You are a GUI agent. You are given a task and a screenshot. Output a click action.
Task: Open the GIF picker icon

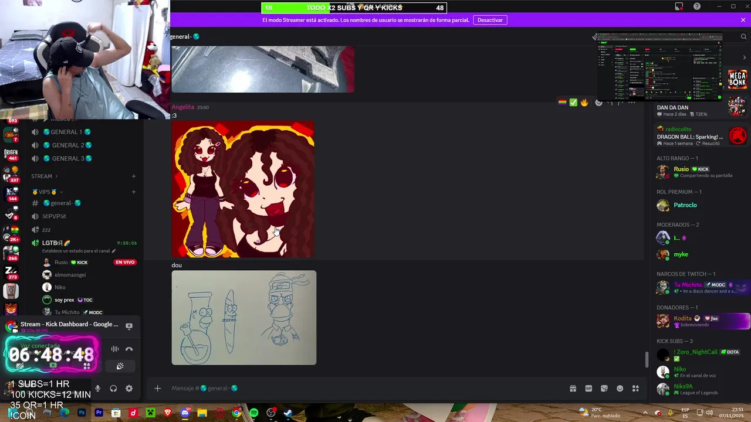(x=588, y=388)
